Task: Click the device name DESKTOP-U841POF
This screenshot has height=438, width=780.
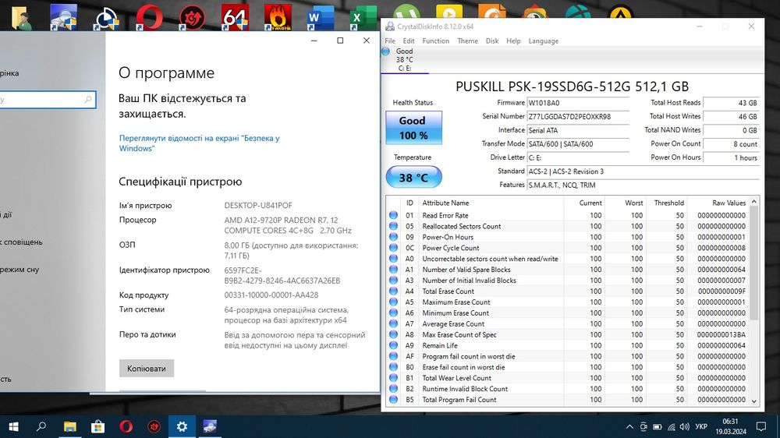Action: coord(258,205)
